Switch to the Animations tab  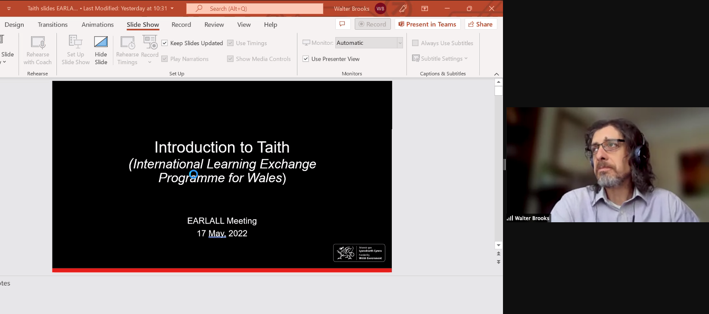click(x=98, y=25)
